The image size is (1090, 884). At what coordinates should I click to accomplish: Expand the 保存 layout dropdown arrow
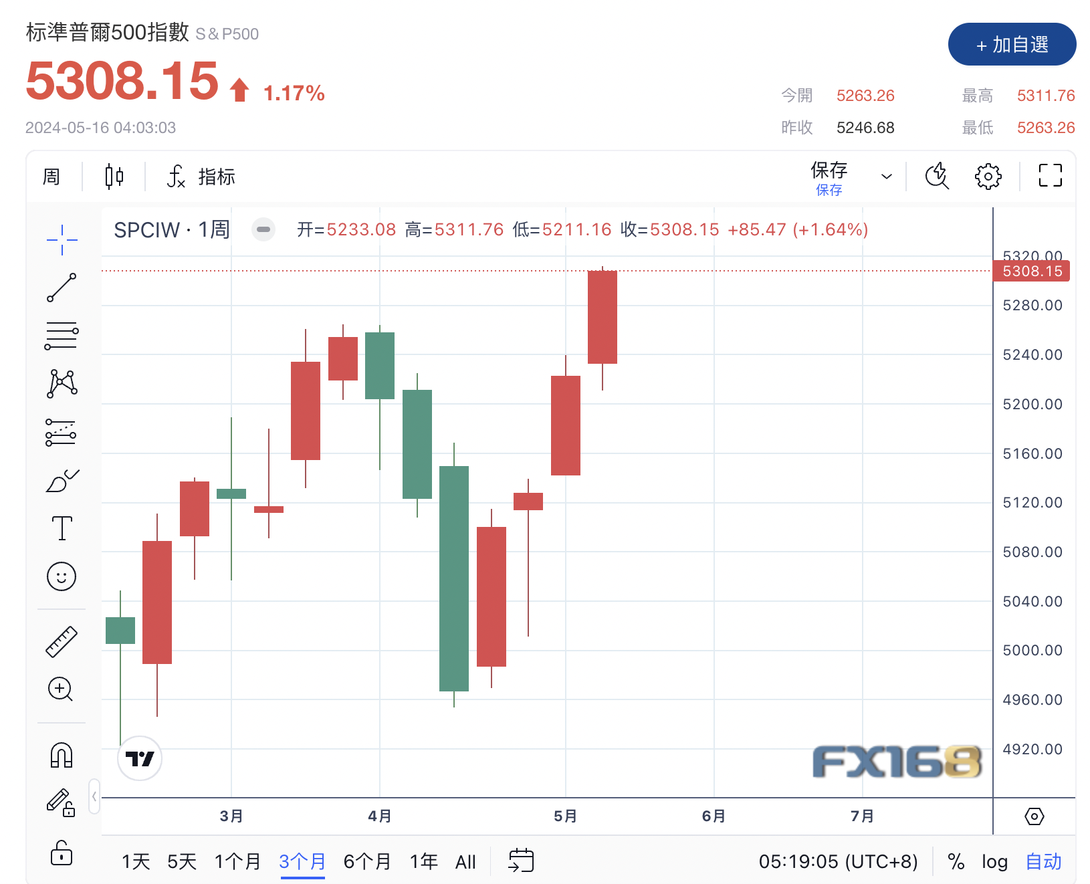tap(887, 177)
